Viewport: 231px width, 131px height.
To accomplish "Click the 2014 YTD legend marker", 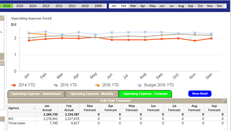I will (x=13, y=85).
